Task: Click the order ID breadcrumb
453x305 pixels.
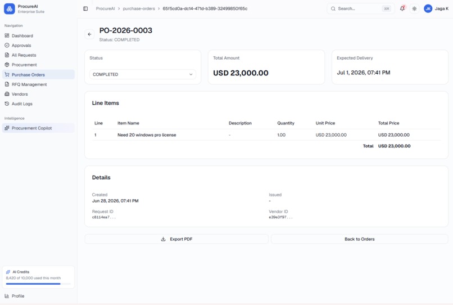Action: (205, 8)
